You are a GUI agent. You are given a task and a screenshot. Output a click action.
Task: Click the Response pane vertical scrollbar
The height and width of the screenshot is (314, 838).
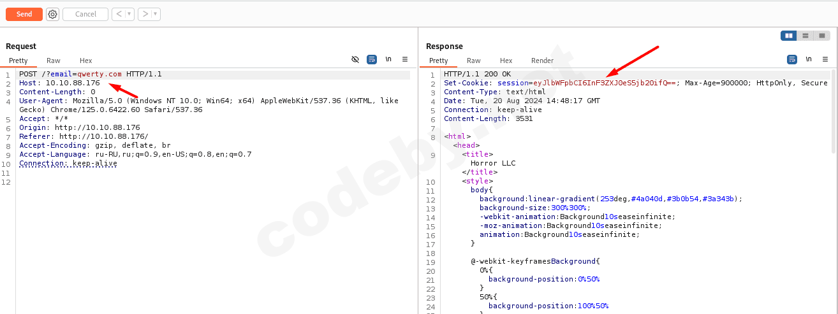pyautogui.click(x=834, y=111)
